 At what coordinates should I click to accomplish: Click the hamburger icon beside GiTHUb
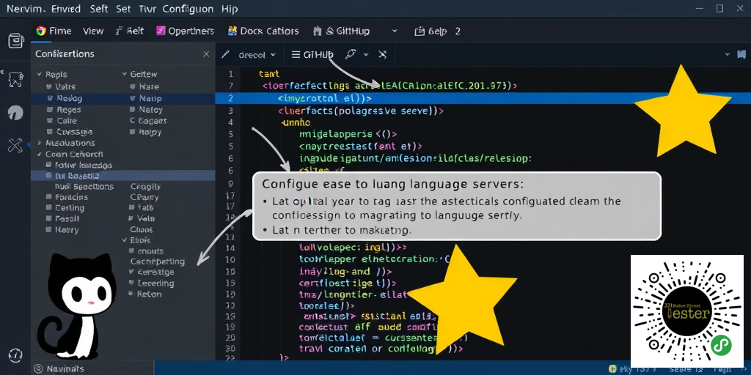[x=296, y=55]
